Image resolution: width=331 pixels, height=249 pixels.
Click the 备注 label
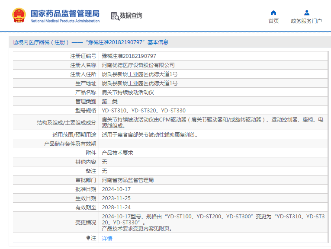[x=91, y=171]
